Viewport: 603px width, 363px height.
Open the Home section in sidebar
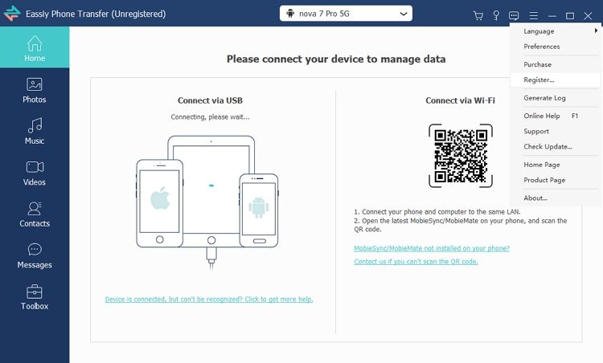(35, 47)
